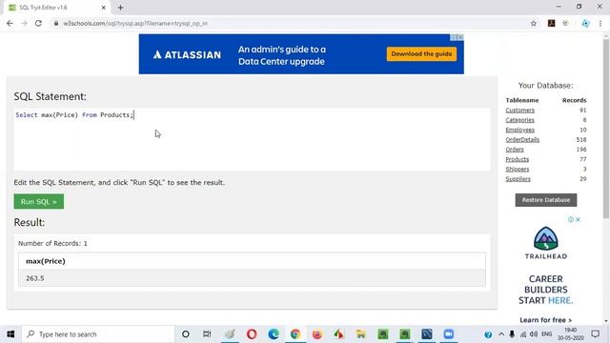The height and width of the screenshot is (343, 610).
Task: Show hidden system tray icons
Action: coord(501,334)
